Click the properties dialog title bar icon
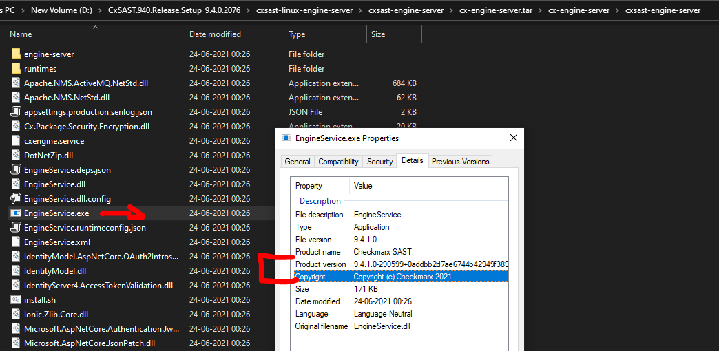The width and height of the screenshot is (719, 351). pyautogui.click(x=286, y=138)
